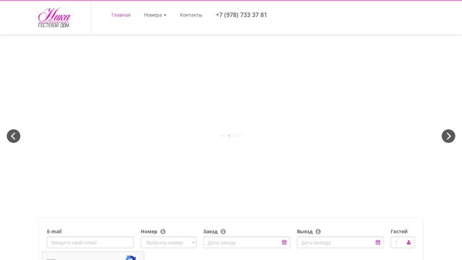Open calendar icon in Дата заезда field
Viewport: 462px width, 260px height.
click(284, 243)
